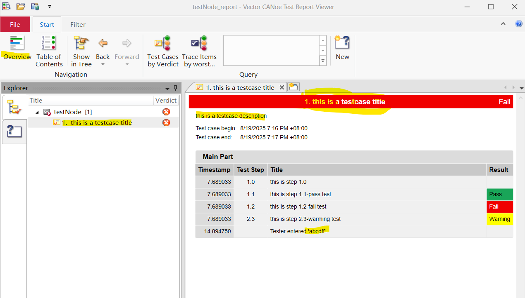Viewport: 525px width, 298px height.
Task: Click 'this is step 2.3-warming test' text
Action: click(305, 219)
